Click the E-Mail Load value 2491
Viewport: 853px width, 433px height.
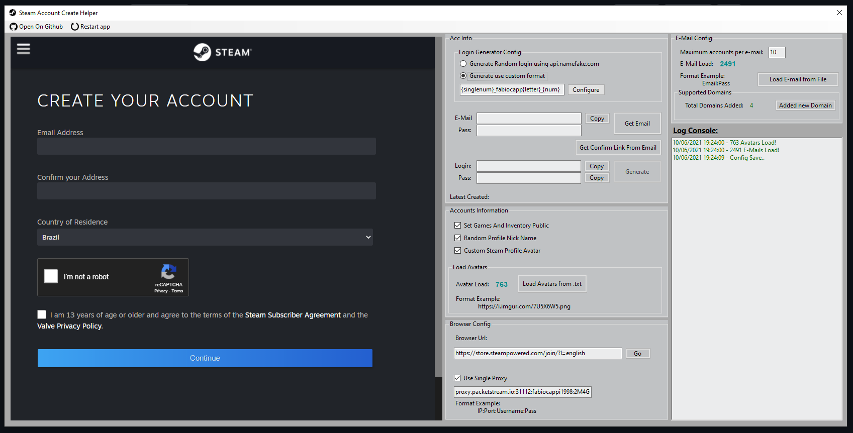727,64
